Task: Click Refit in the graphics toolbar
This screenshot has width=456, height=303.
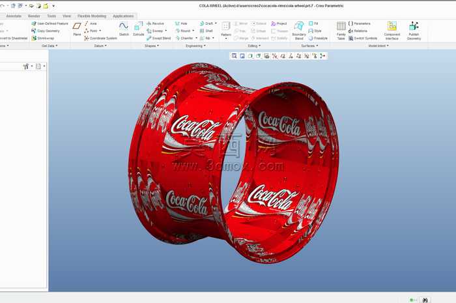Action: coord(234,56)
